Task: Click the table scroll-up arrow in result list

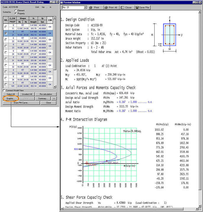Action: [55, 18]
